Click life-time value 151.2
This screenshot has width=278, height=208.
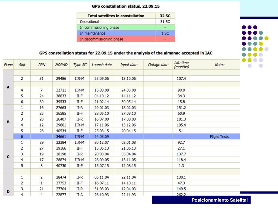pyautogui.click(x=181, y=108)
